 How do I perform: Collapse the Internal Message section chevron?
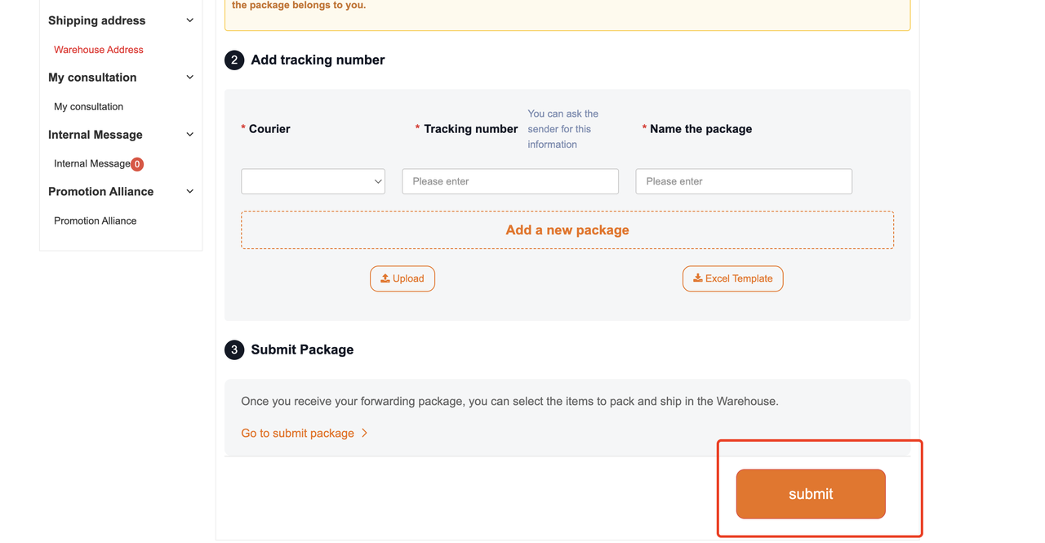(x=189, y=135)
